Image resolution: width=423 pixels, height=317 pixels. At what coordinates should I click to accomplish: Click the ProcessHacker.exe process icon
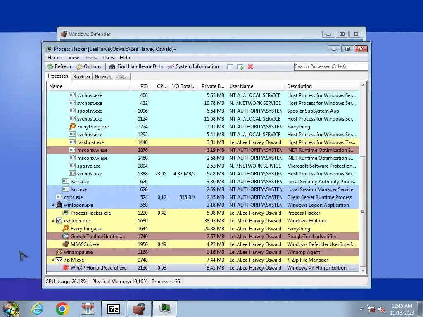pos(66,213)
